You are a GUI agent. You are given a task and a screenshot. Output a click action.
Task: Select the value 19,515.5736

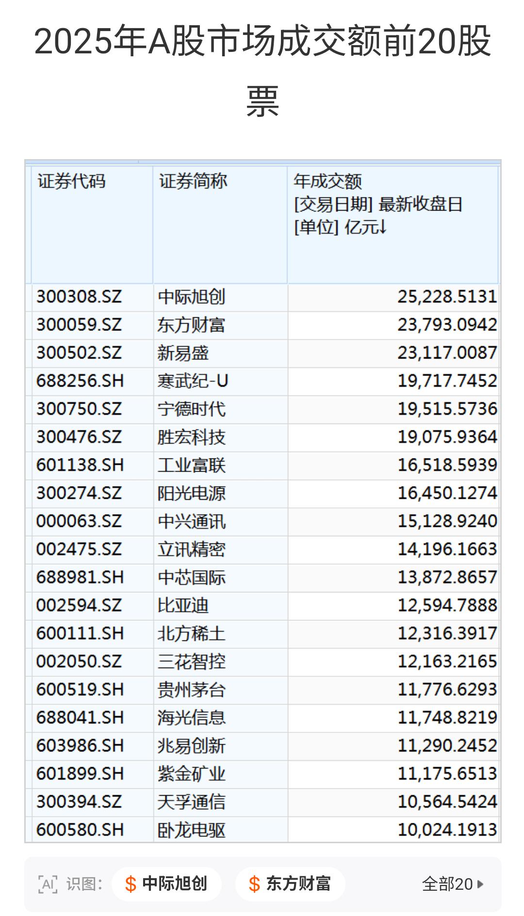tap(447, 409)
